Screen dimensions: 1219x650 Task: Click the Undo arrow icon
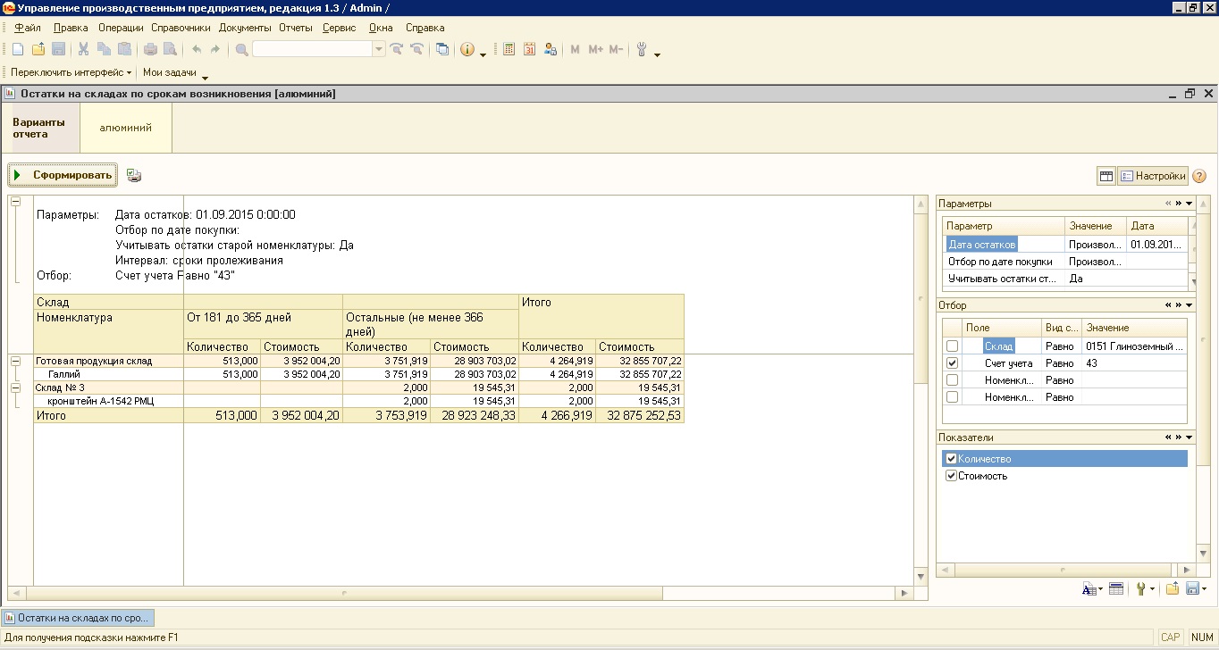(x=197, y=50)
